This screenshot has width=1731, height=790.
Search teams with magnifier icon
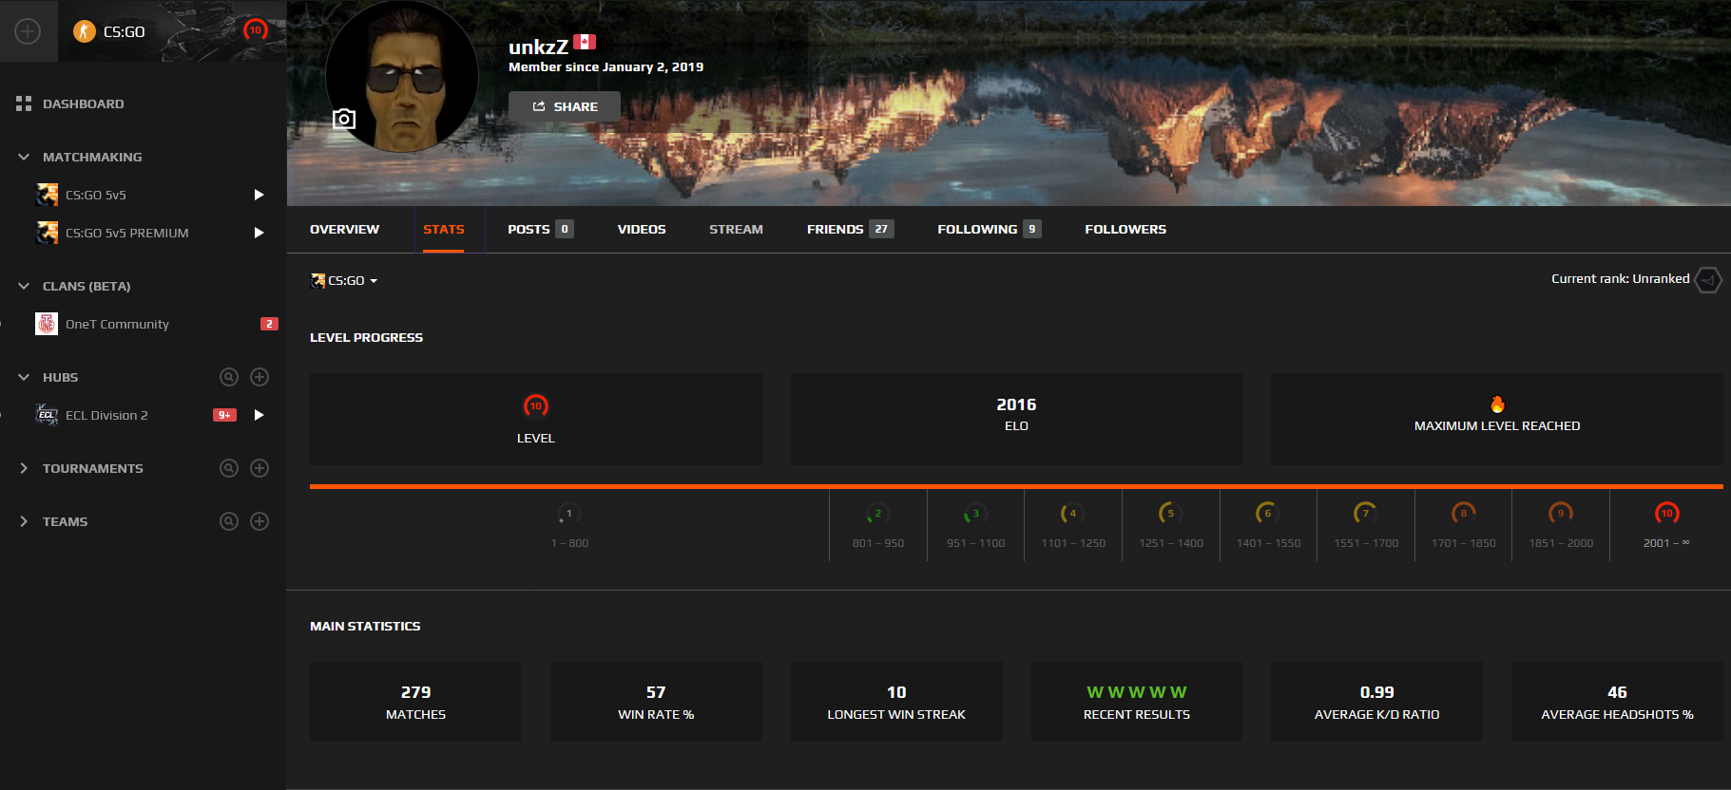pyautogui.click(x=229, y=521)
